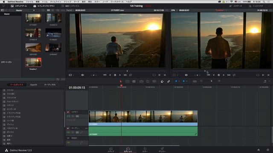
Task: Toggle loop in timeline viewer
Action: coord(234,75)
